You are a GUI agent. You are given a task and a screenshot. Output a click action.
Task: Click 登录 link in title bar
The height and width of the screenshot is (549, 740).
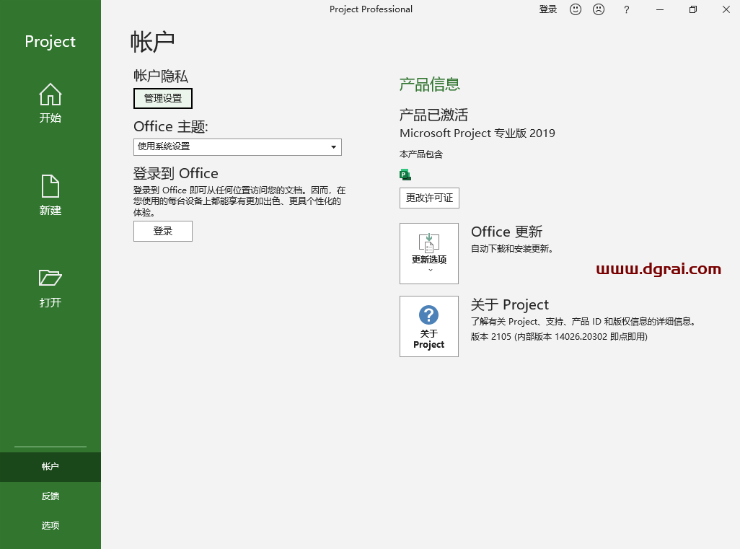[x=548, y=9]
